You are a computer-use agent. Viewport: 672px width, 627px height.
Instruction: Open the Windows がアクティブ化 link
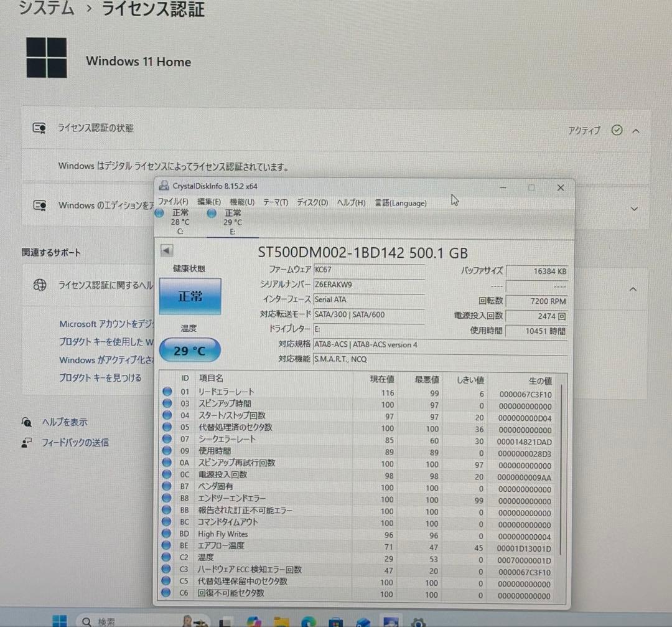106,360
